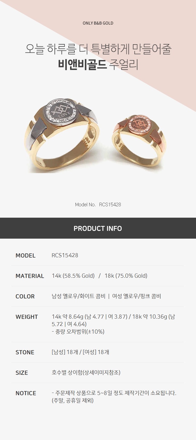The width and height of the screenshot is (196, 440).
Task: Click the 호수별 상이함(상세이미지참조) size text
Action: 86,372
